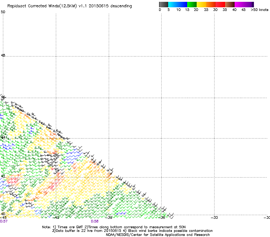Screen dimensions: 270x237
Task: Click latitude label 48
Action: click(x=3, y=55)
